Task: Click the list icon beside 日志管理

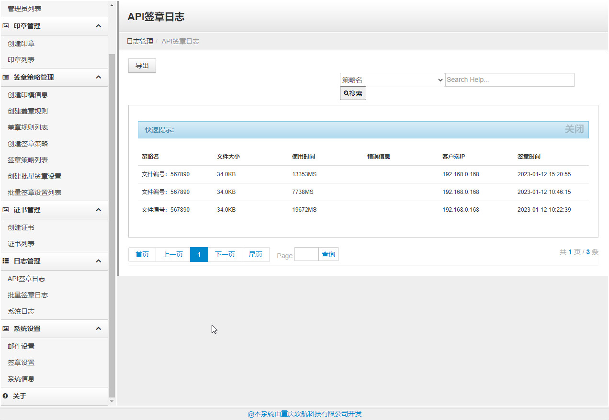Action: tap(6, 261)
